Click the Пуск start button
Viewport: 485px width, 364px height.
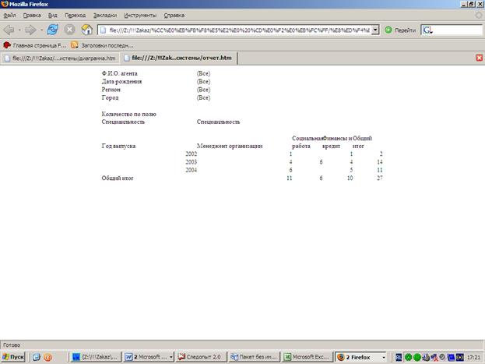point(12,356)
